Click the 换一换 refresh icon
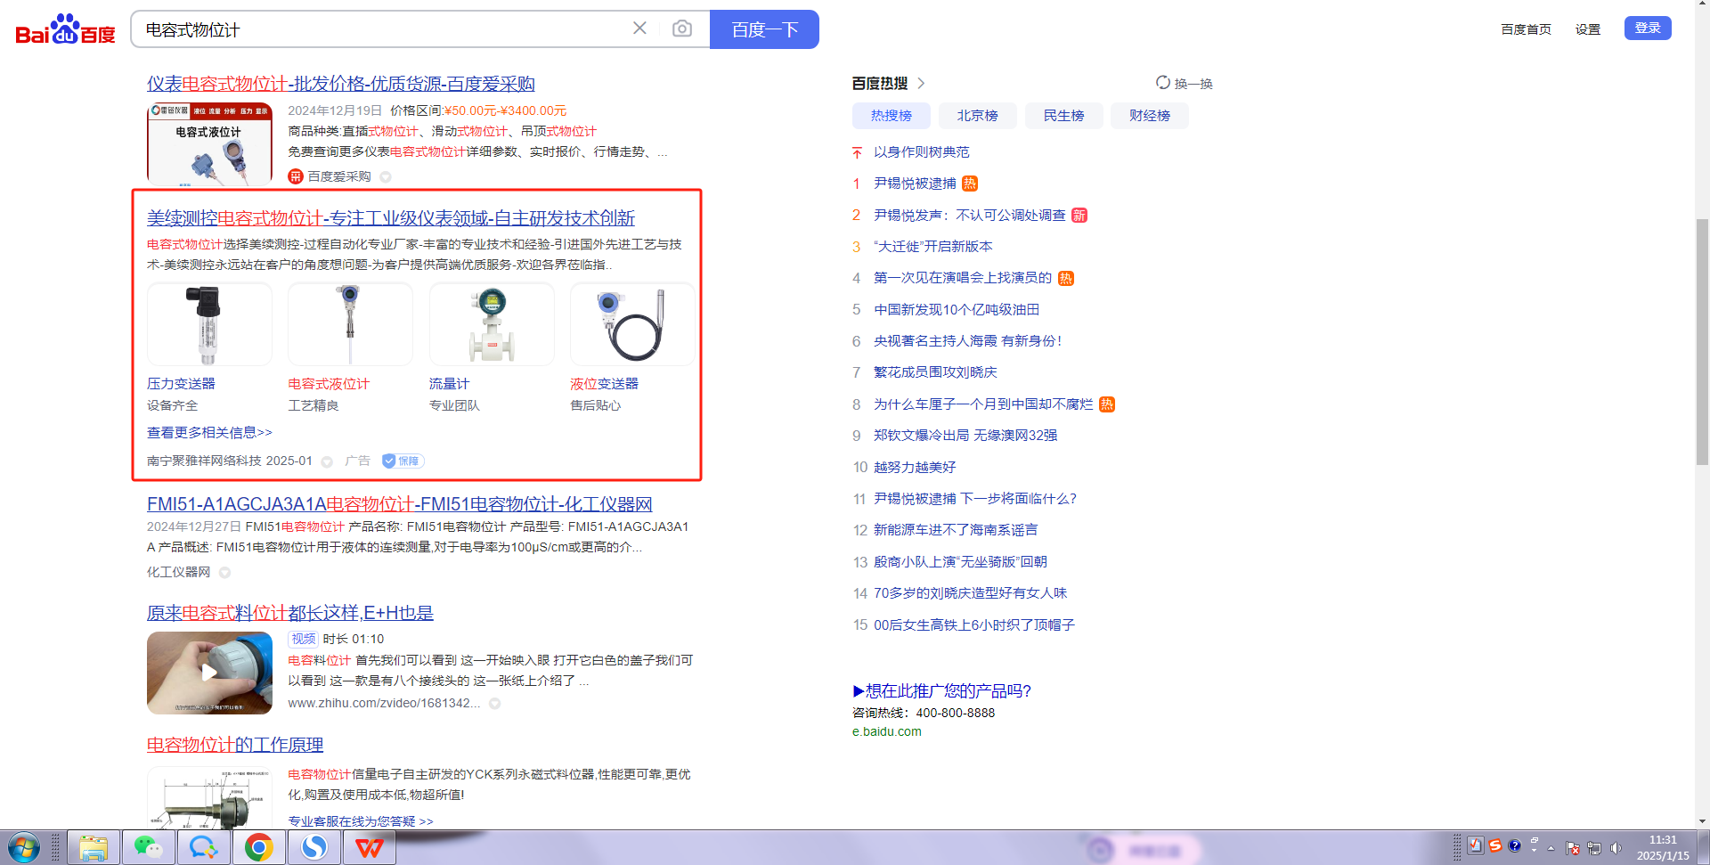Viewport: 1710px width, 865px height. click(x=1163, y=83)
